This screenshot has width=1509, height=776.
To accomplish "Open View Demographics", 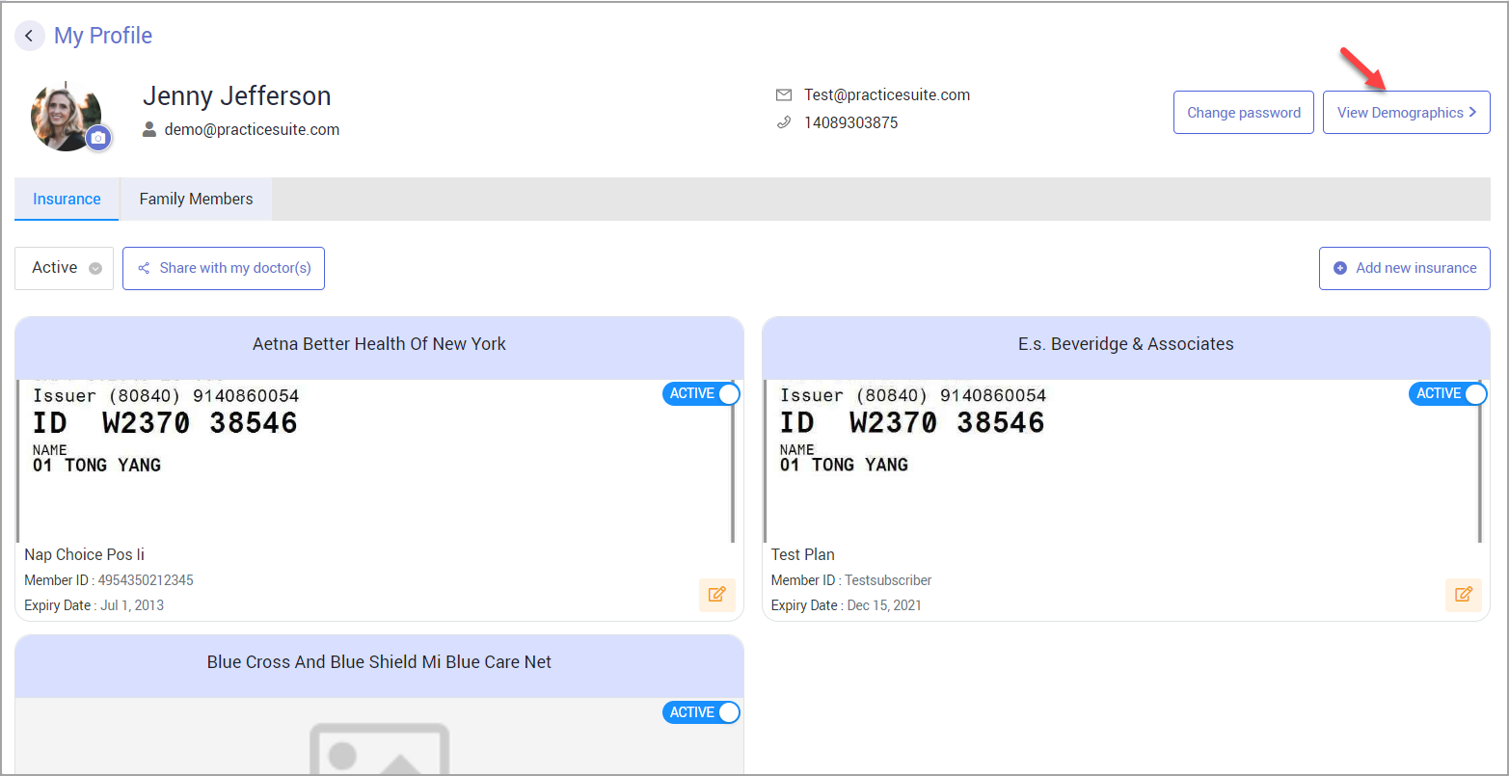I will 1406,113.
